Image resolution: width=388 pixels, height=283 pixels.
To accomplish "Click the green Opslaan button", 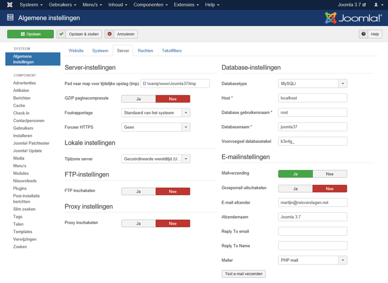I will 31,34.
